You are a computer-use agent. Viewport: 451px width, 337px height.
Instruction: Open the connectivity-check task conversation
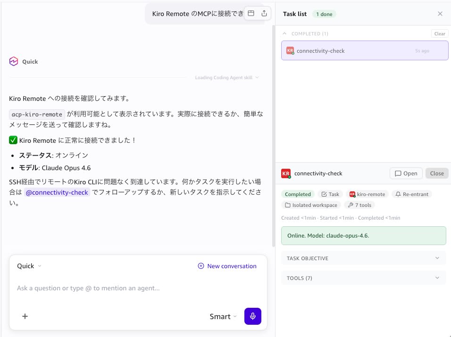click(x=406, y=173)
